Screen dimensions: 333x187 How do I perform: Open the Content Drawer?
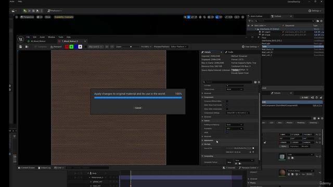coord(27,168)
